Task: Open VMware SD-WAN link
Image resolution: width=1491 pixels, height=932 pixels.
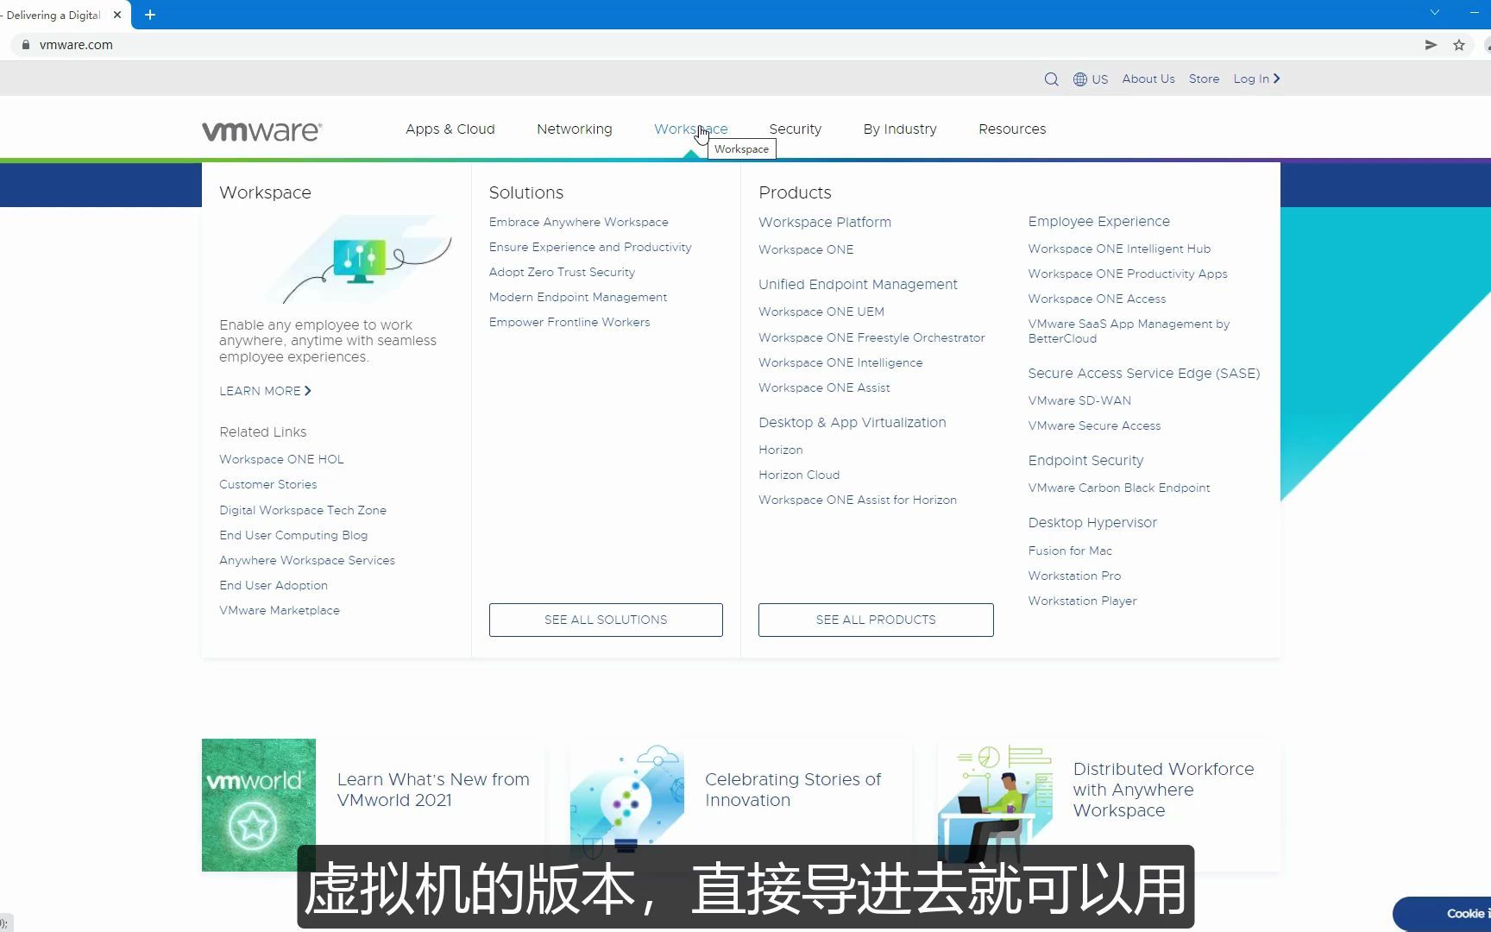Action: [x=1079, y=400]
